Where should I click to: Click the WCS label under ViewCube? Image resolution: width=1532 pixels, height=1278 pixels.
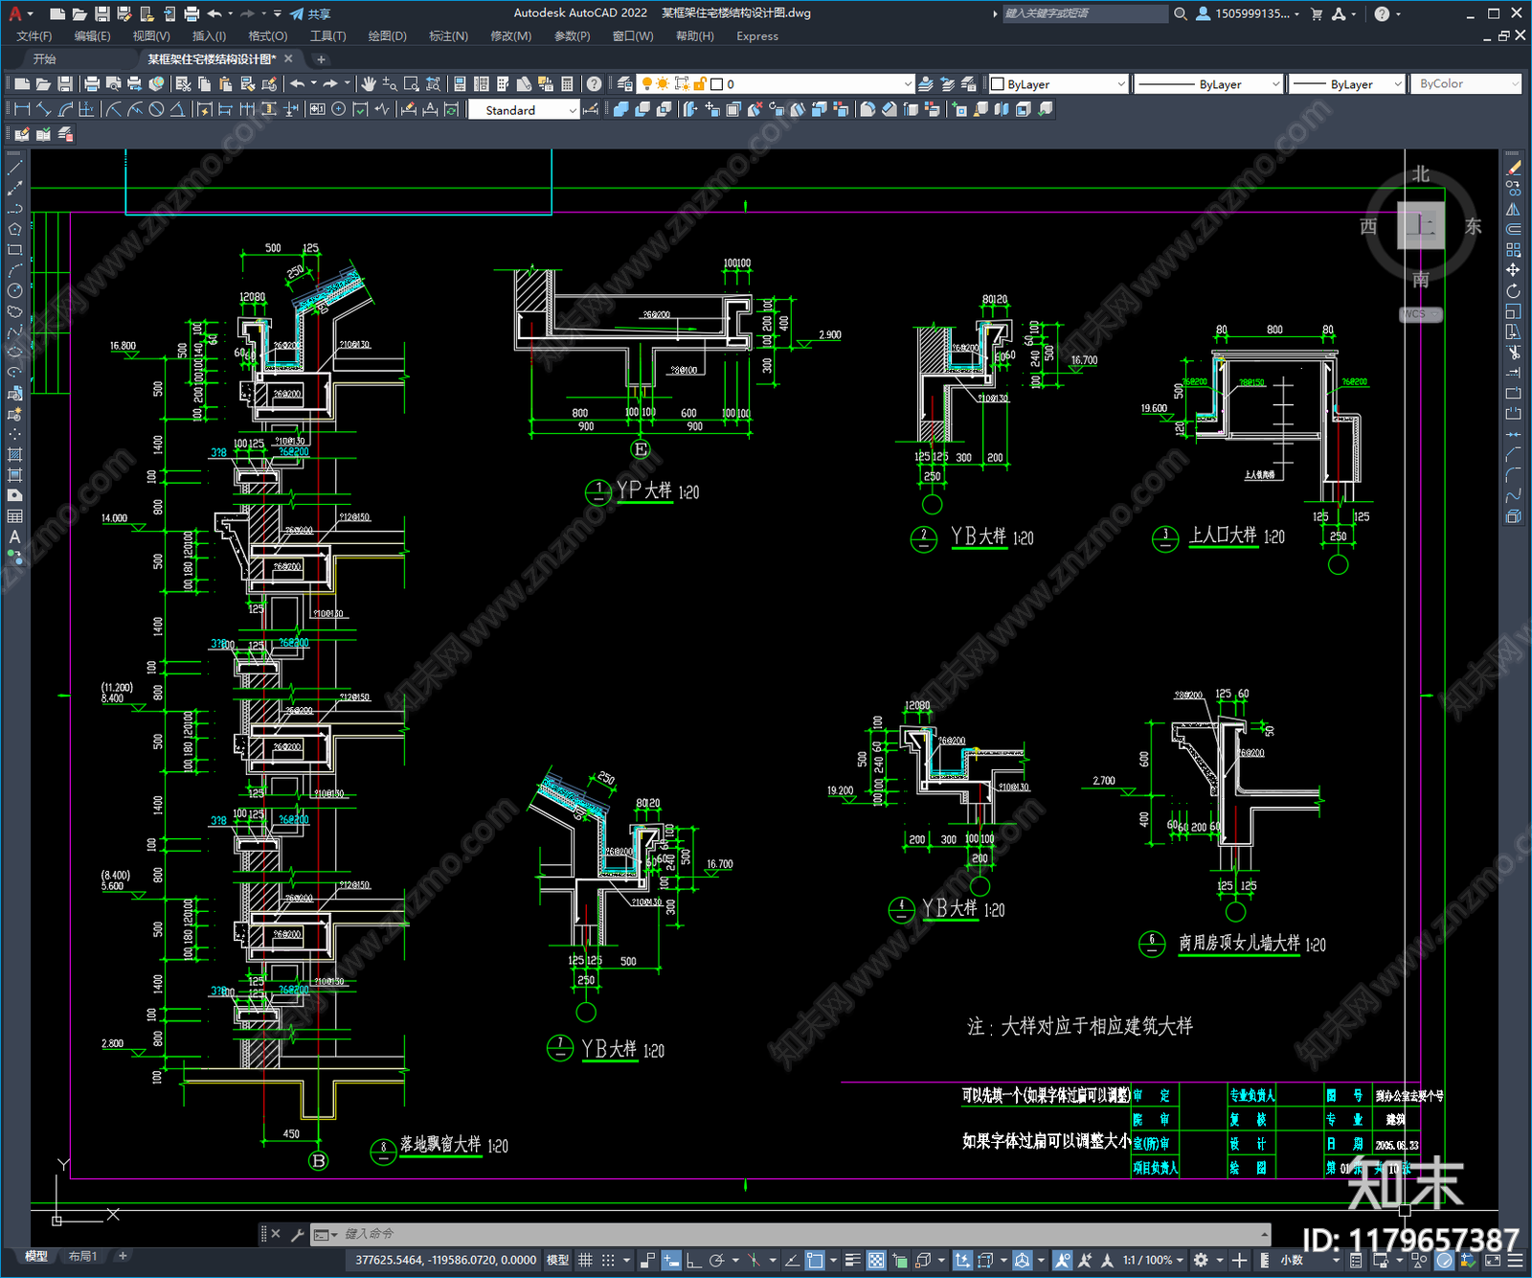click(x=1421, y=314)
